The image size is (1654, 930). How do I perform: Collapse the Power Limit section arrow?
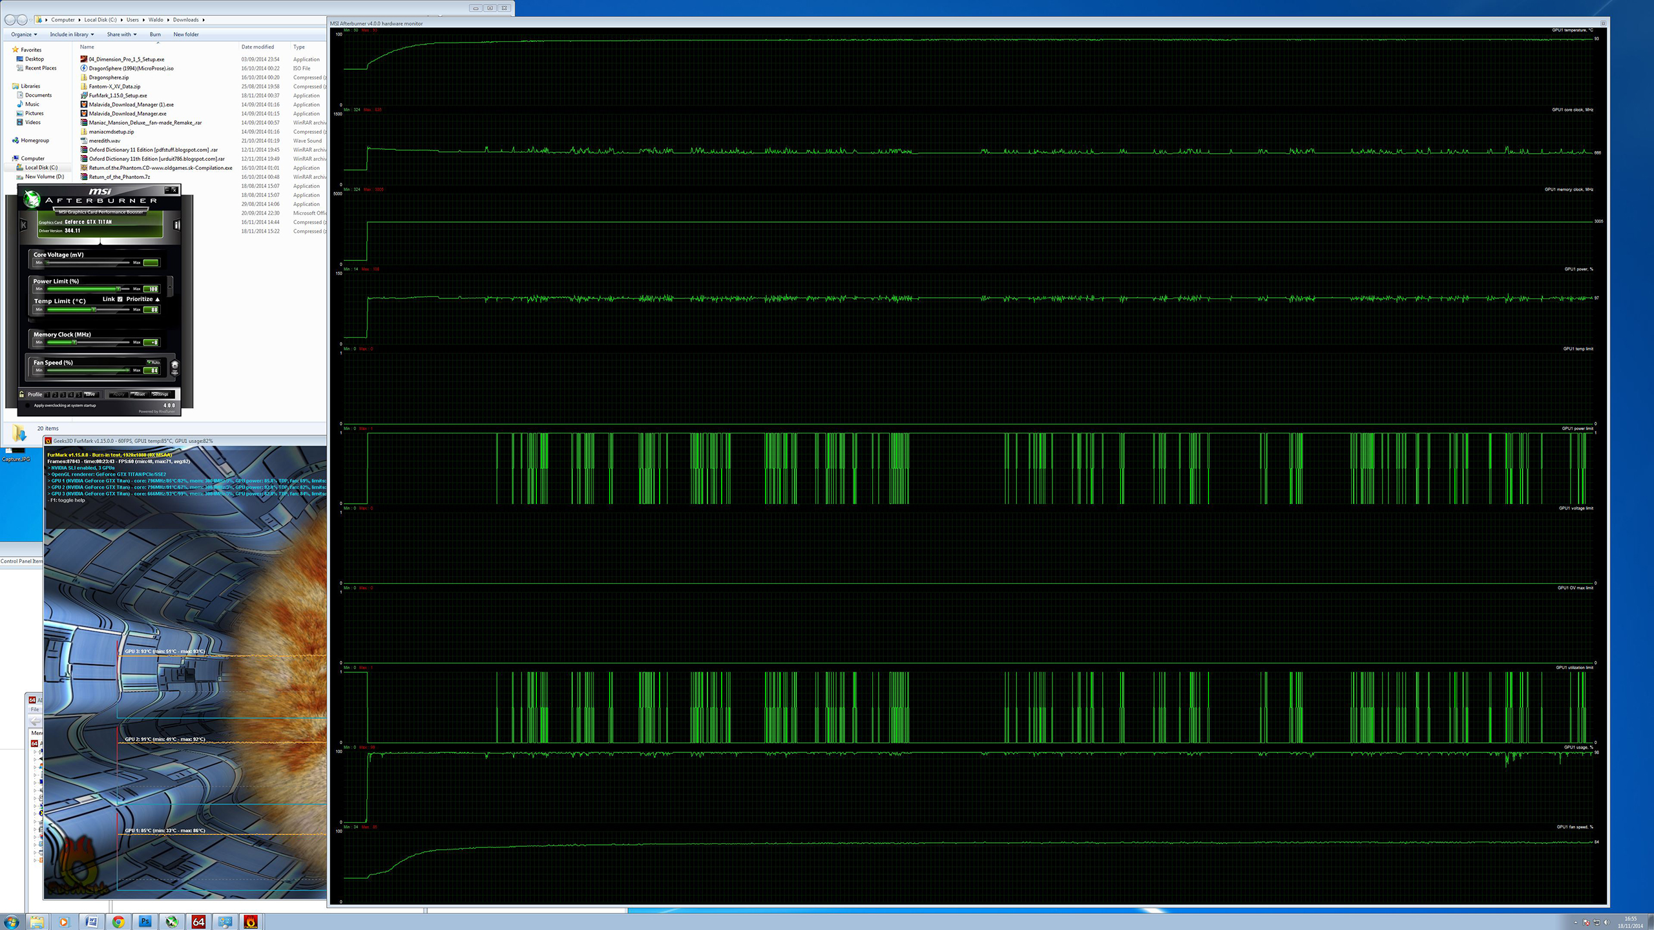click(x=170, y=287)
